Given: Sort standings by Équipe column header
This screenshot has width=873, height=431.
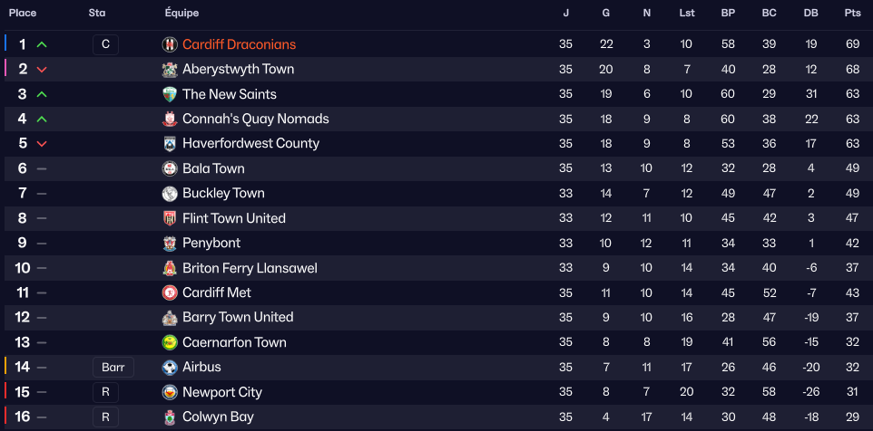Looking at the screenshot, I should click(x=181, y=13).
